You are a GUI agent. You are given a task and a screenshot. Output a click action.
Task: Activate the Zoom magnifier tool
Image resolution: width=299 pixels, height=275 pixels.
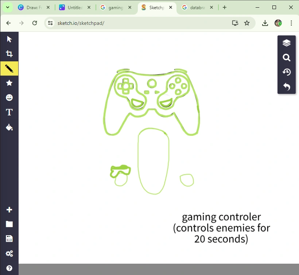tap(287, 57)
